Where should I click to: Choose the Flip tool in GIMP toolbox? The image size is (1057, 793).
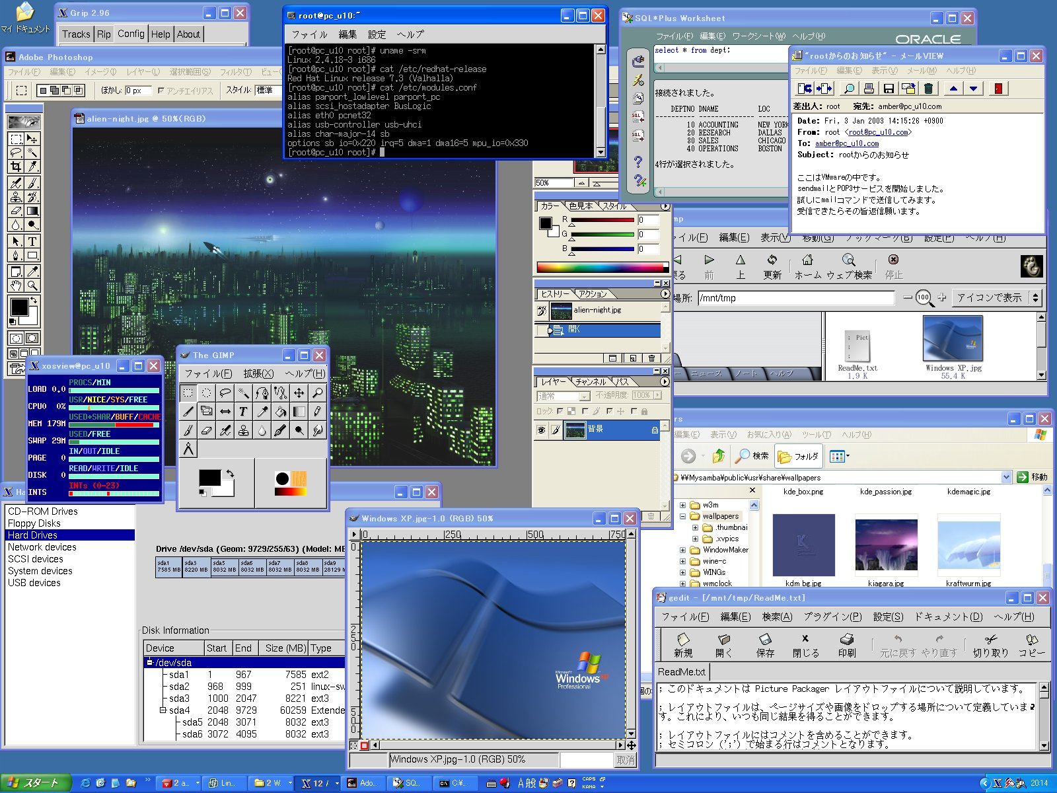coord(225,411)
